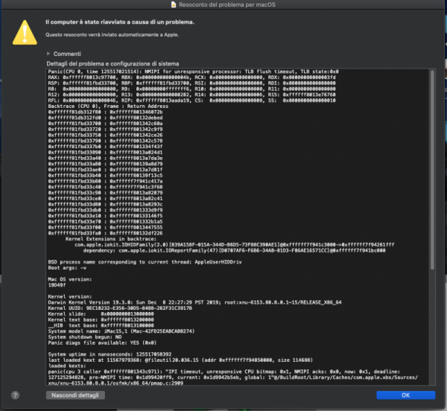Viewport: 447px width, 411px height.
Task: Click backtrace row 0xffffff81fbd33c90
Action: [x=106, y=193]
